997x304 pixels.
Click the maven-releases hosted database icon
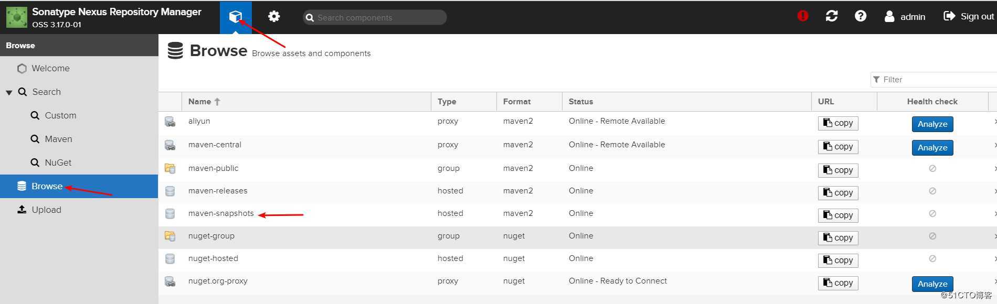click(x=170, y=191)
